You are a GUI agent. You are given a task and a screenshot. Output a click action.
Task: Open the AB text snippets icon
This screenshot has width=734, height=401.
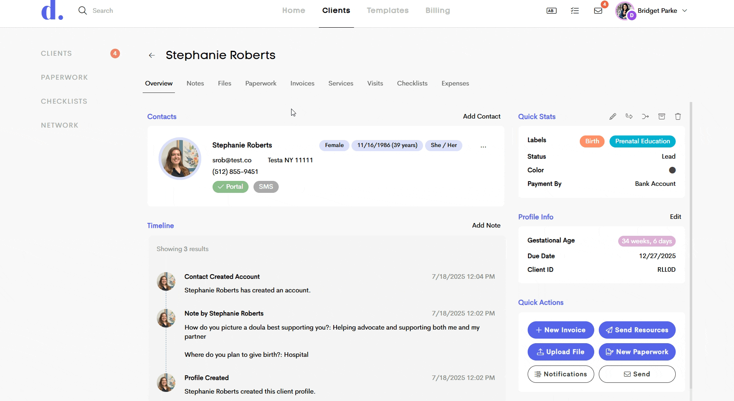coord(551,11)
